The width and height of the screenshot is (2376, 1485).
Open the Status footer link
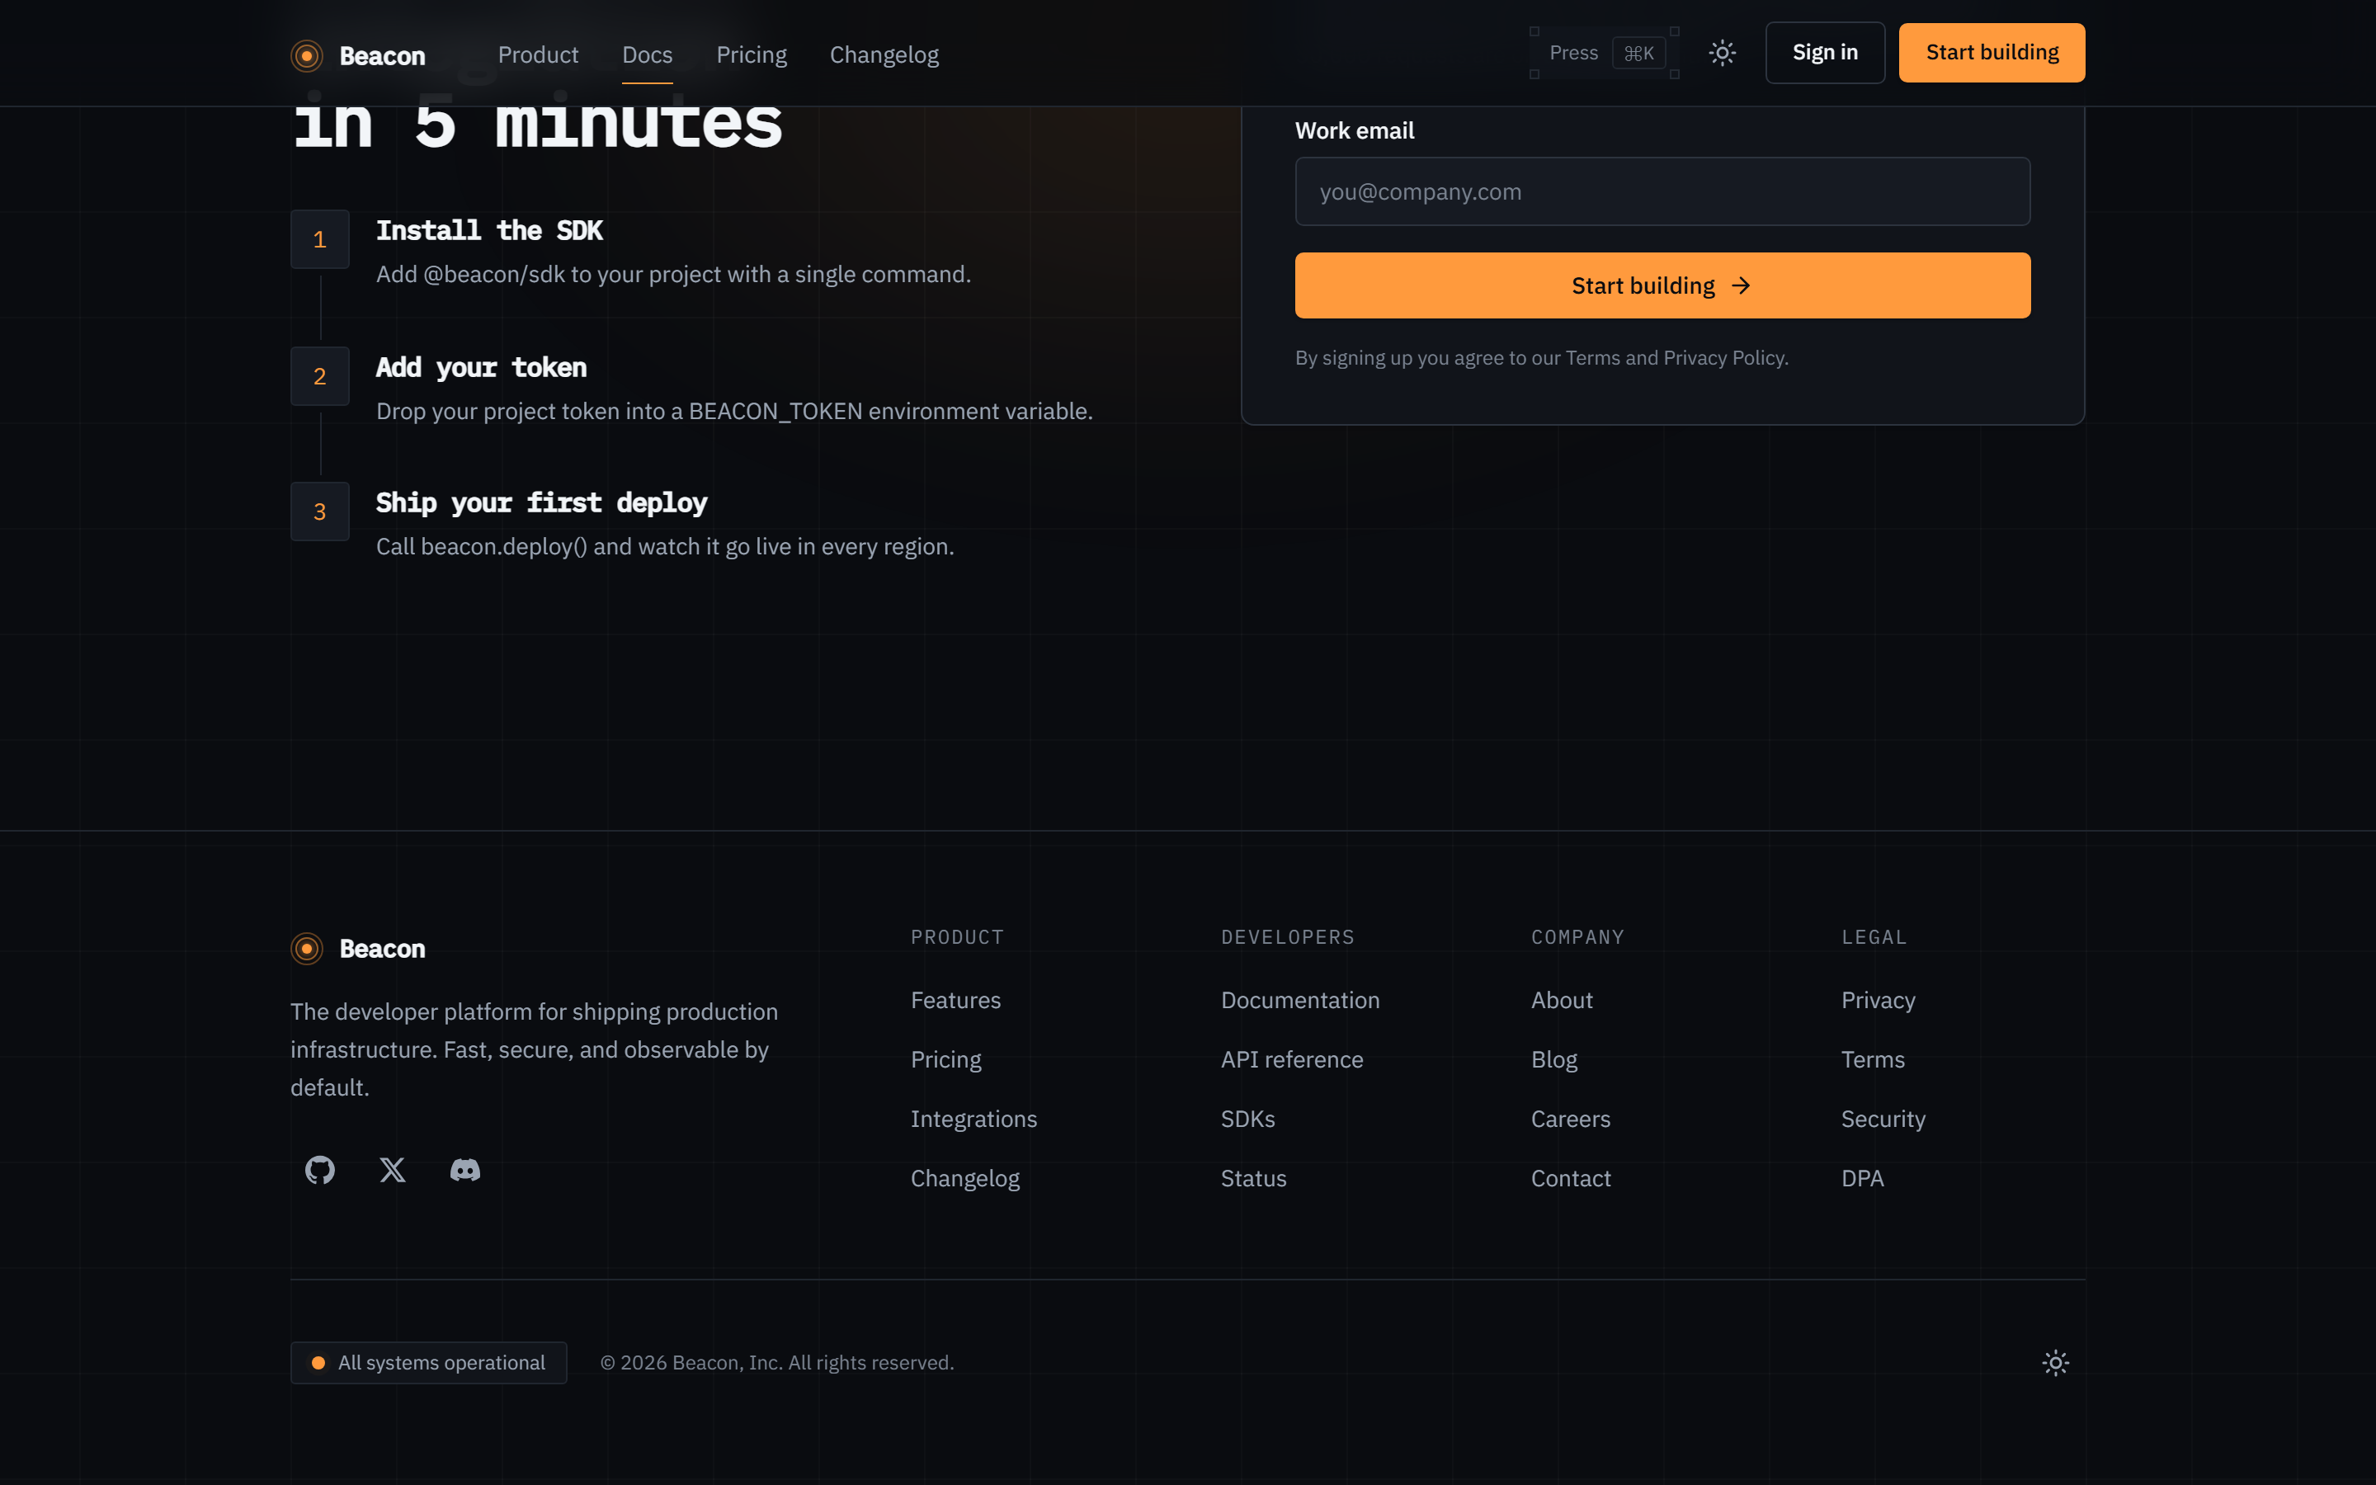1253,1179
